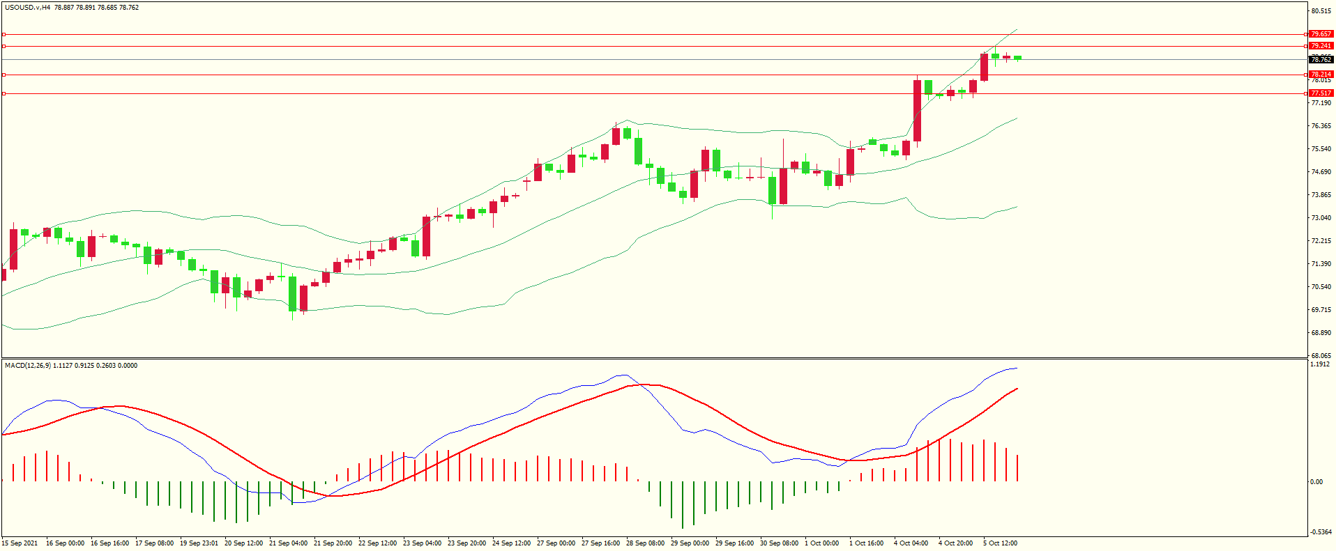Click the 21 Sep 04:00 time label
This screenshot has height=551, width=1336.
[288, 543]
